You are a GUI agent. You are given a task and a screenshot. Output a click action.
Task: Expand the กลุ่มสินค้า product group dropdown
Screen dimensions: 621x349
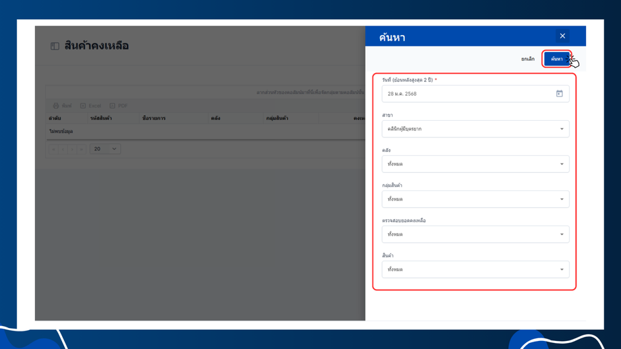point(475,199)
